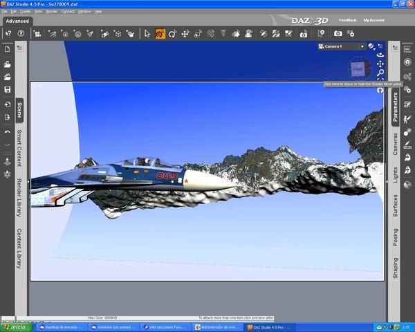
Task: Switch to the Scene pane tab
Action: tap(19, 110)
